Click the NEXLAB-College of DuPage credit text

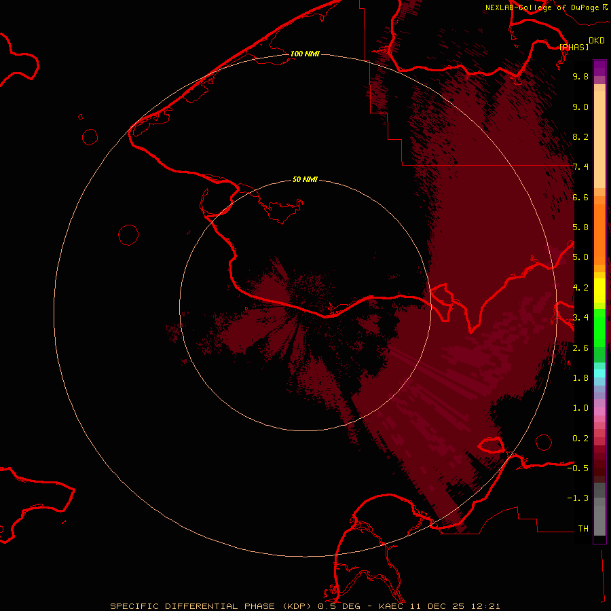point(542,7)
